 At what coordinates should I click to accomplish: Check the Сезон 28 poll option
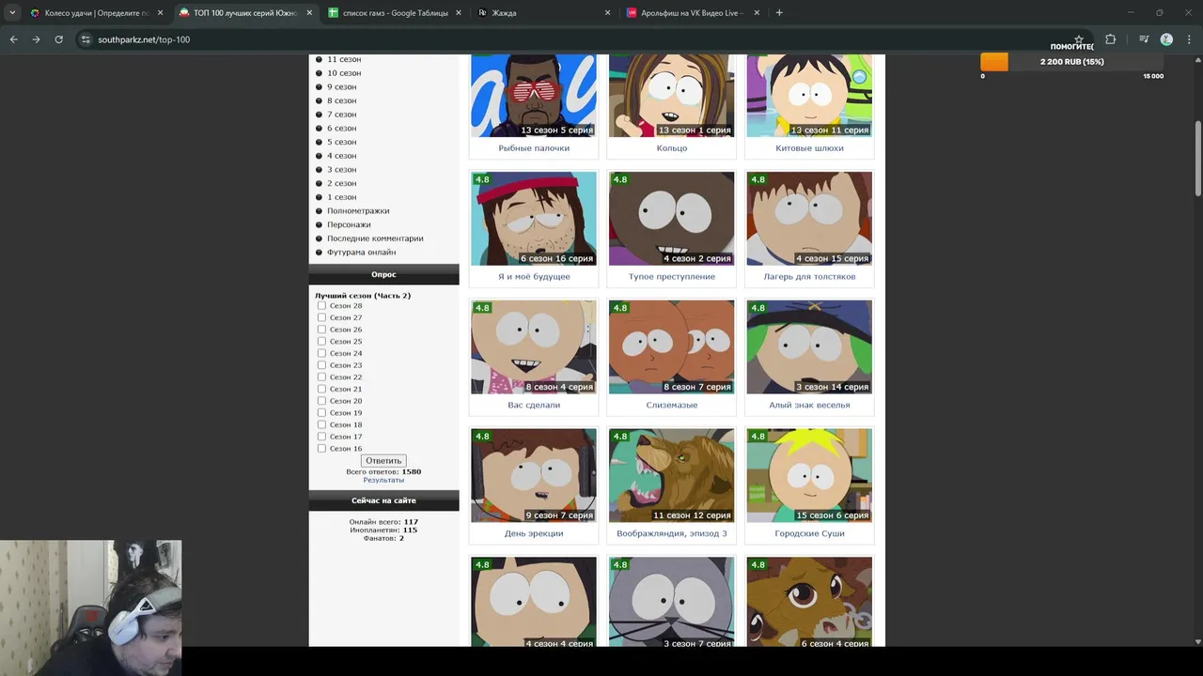click(x=321, y=305)
